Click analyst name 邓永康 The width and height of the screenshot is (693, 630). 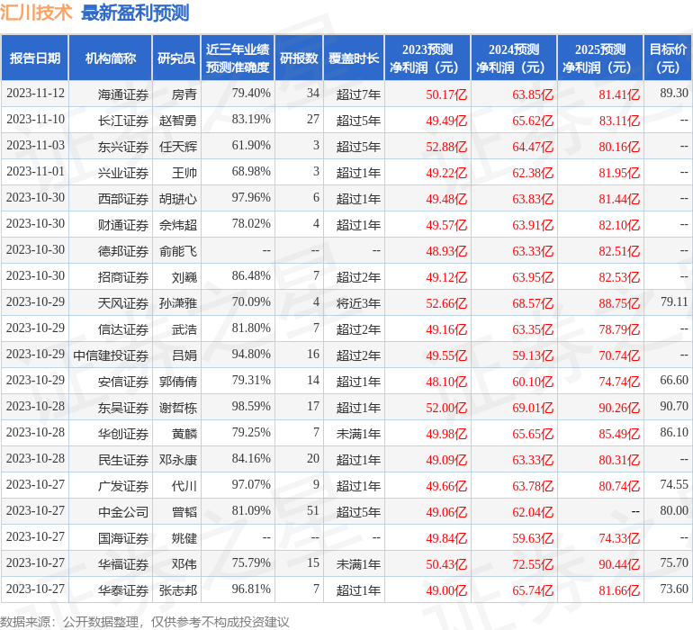click(x=177, y=460)
